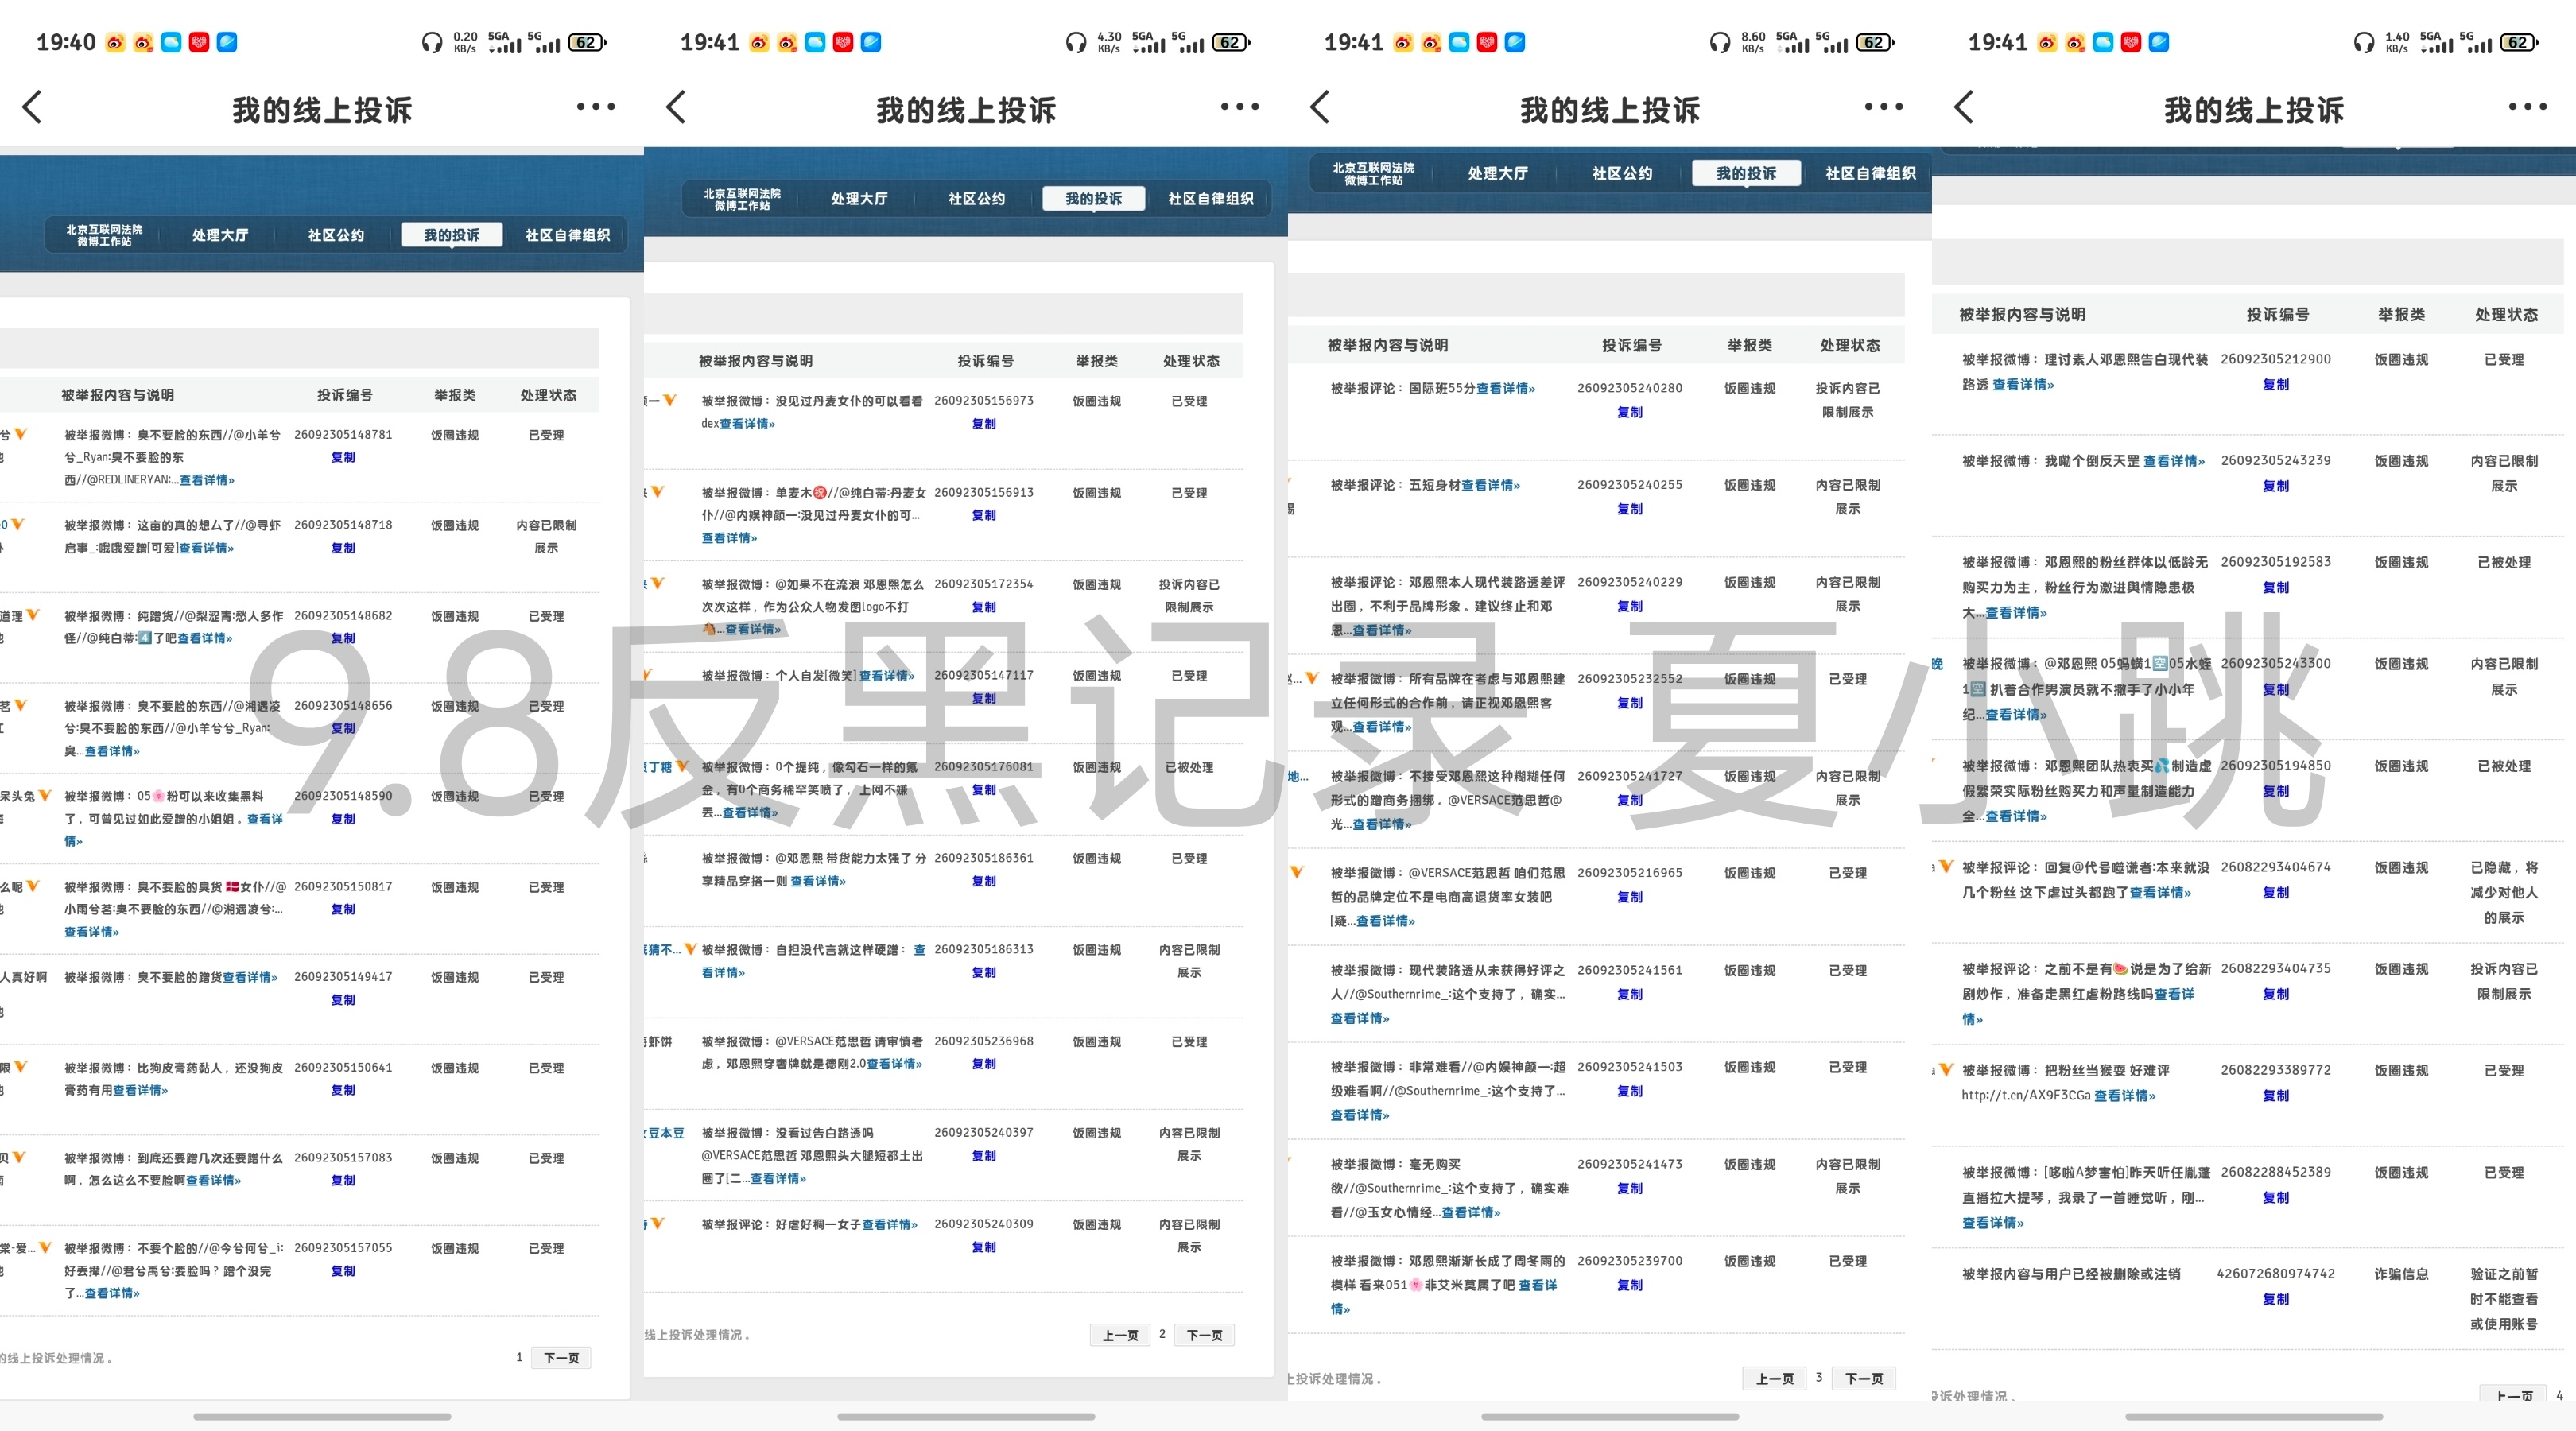Open three-dot menu in the 19:40 screenshot
The width and height of the screenshot is (2576, 1431).
596,107
